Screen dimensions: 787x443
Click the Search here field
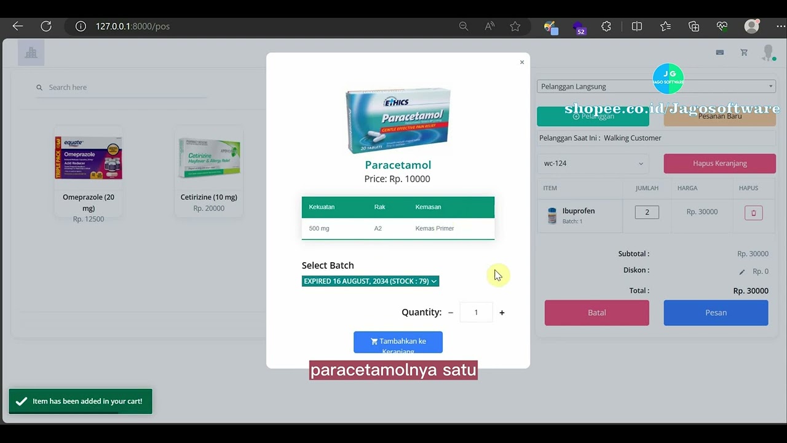(x=121, y=87)
